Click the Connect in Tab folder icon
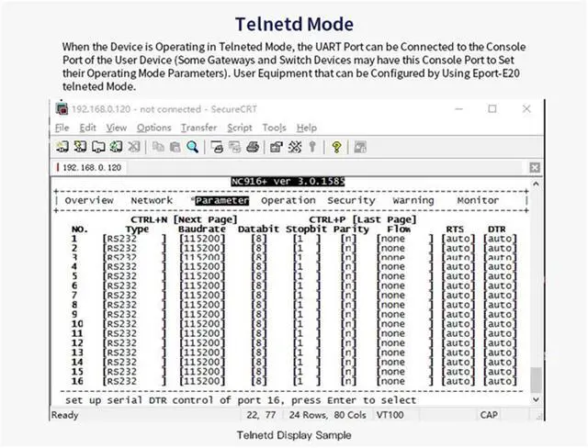Viewport: 588px width, 448px height. [98, 147]
